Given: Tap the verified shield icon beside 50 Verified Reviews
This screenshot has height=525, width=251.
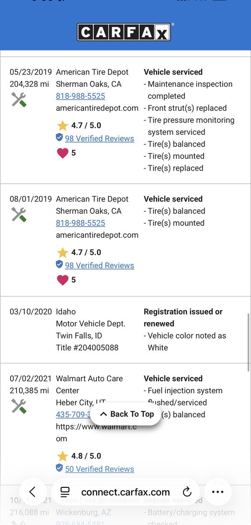Looking at the screenshot, I should point(59,468).
